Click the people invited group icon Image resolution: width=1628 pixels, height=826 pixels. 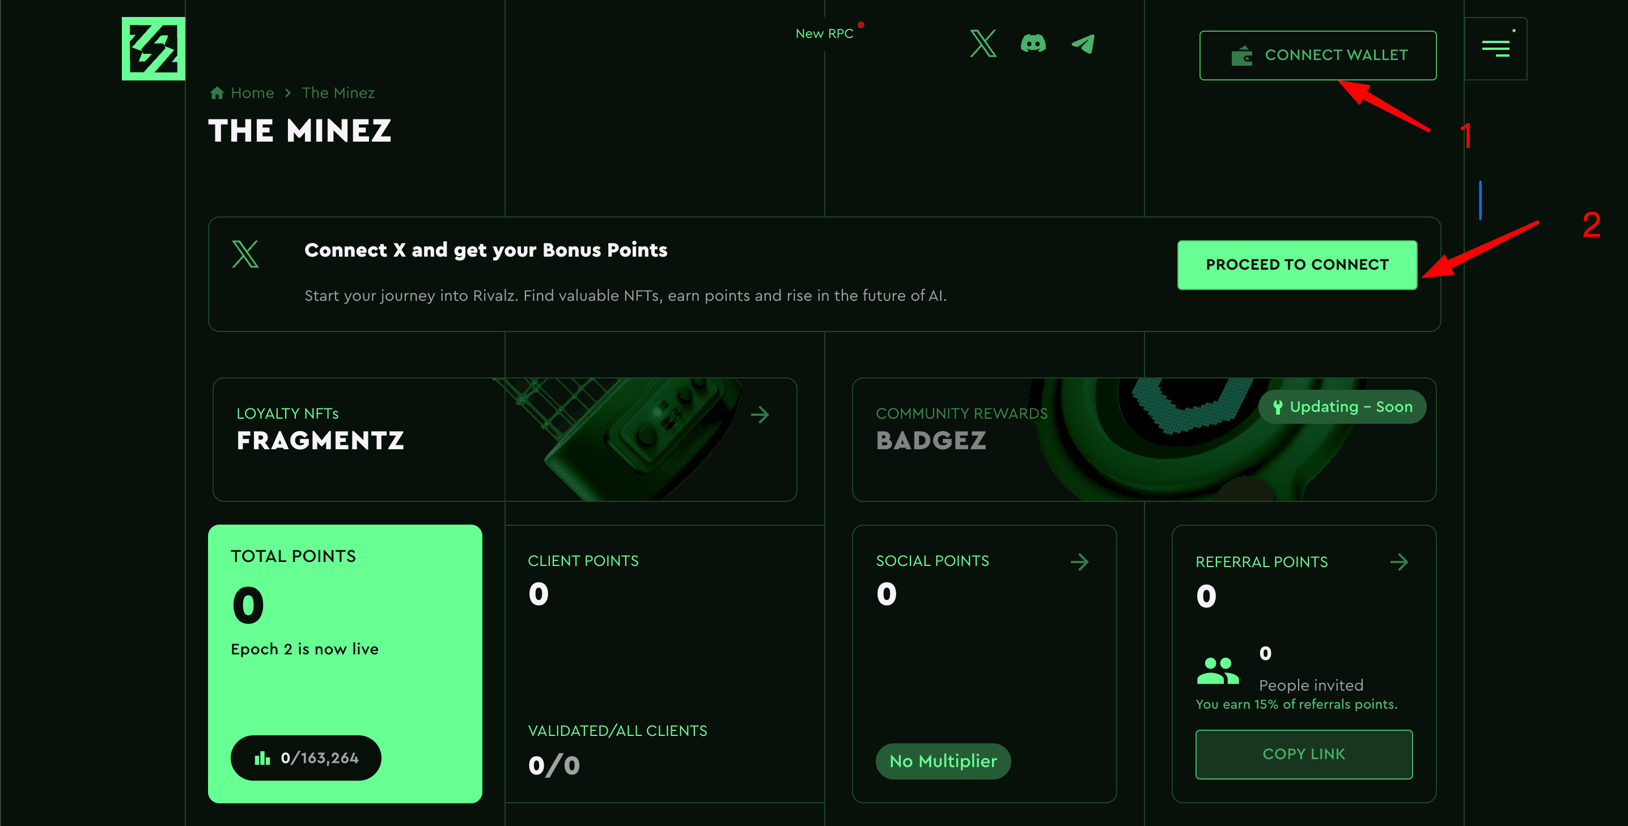pyautogui.click(x=1218, y=671)
